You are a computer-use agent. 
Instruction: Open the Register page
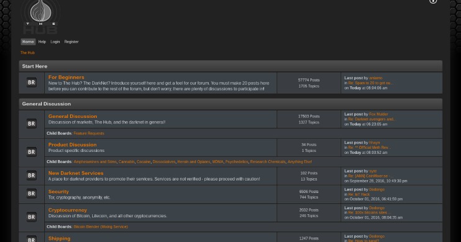71,42
